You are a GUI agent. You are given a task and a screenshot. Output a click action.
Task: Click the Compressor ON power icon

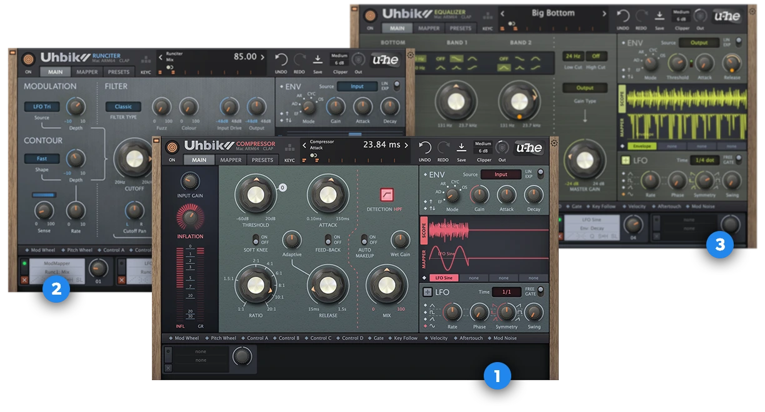tap(172, 147)
